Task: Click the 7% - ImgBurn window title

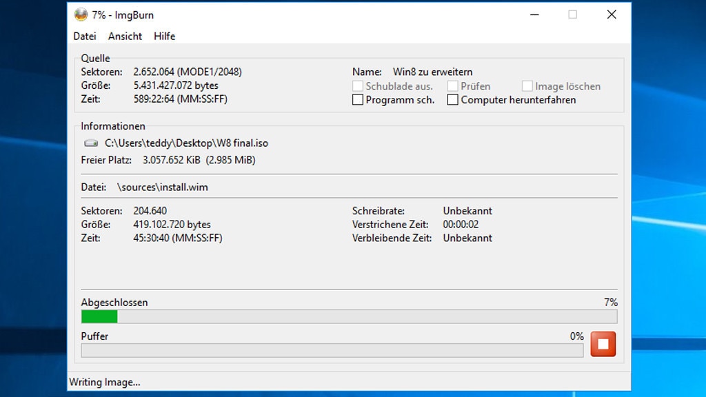Action: [123, 15]
